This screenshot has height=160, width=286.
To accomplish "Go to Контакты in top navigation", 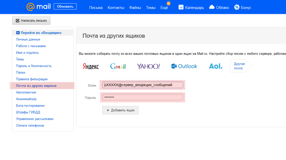I will pos(116,8).
